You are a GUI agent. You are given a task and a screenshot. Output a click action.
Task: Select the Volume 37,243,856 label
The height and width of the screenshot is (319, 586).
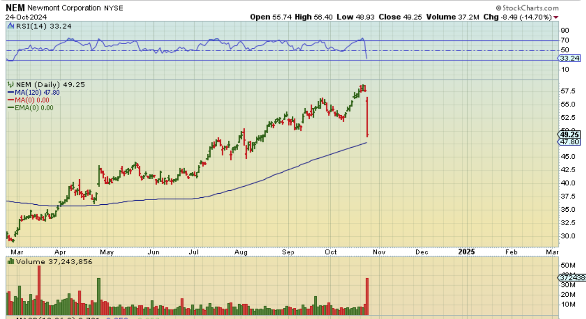pyautogui.click(x=54, y=262)
